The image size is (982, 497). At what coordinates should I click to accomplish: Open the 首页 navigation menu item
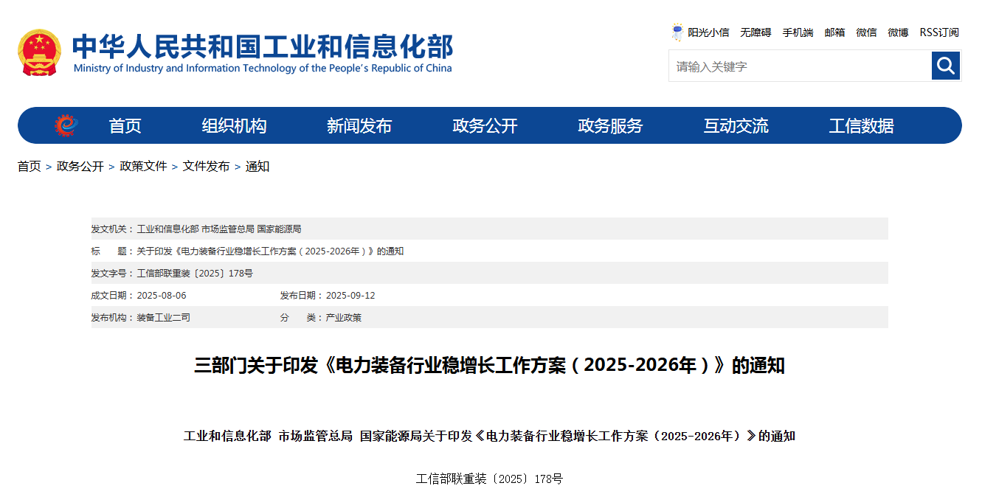(x=125, y=126)
